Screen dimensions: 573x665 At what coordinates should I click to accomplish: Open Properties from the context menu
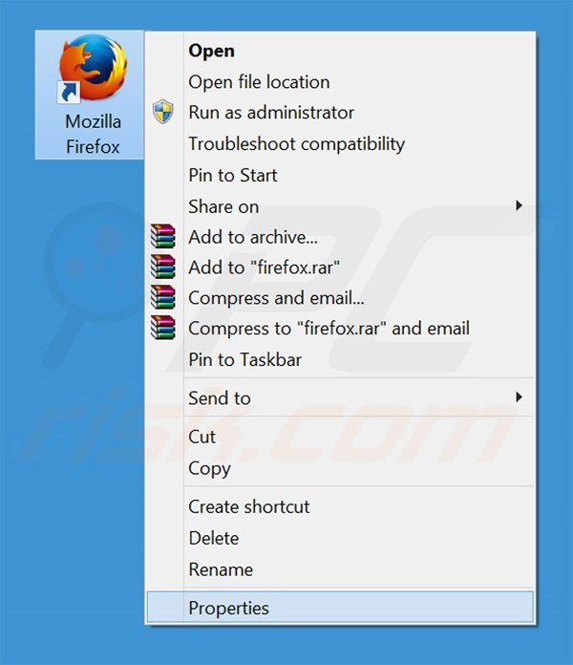pos(228,608)
